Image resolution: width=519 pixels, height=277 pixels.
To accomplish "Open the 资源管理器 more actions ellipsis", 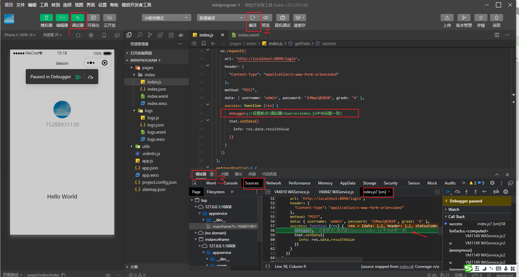I will pyautogui.click(x=180, y=44).
